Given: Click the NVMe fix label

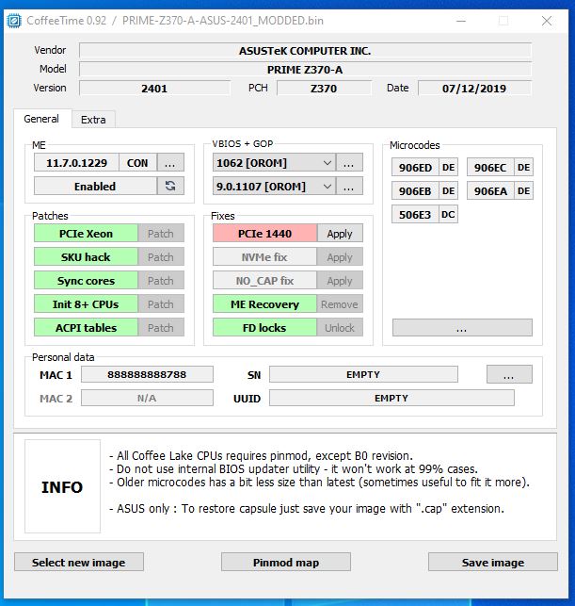Looking at the screenshot, I should pyautogui.click(x=264, y=257).
